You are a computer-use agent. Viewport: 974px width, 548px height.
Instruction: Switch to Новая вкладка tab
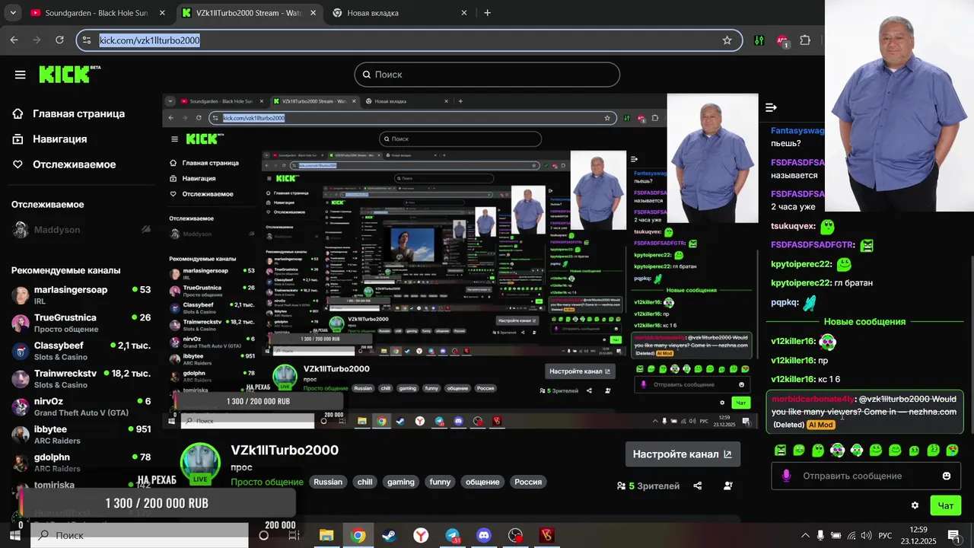coord(399,13)
